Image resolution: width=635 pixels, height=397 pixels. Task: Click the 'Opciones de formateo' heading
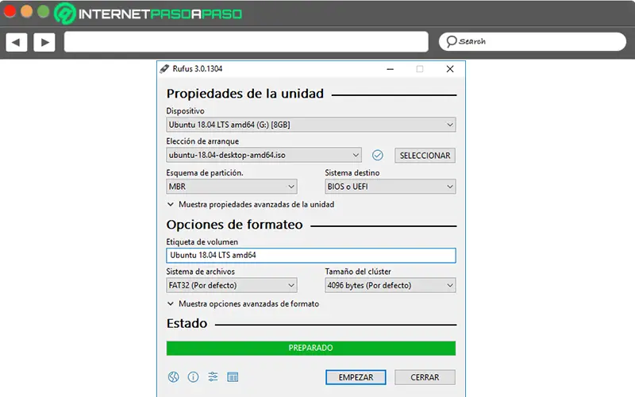[234, 225]
